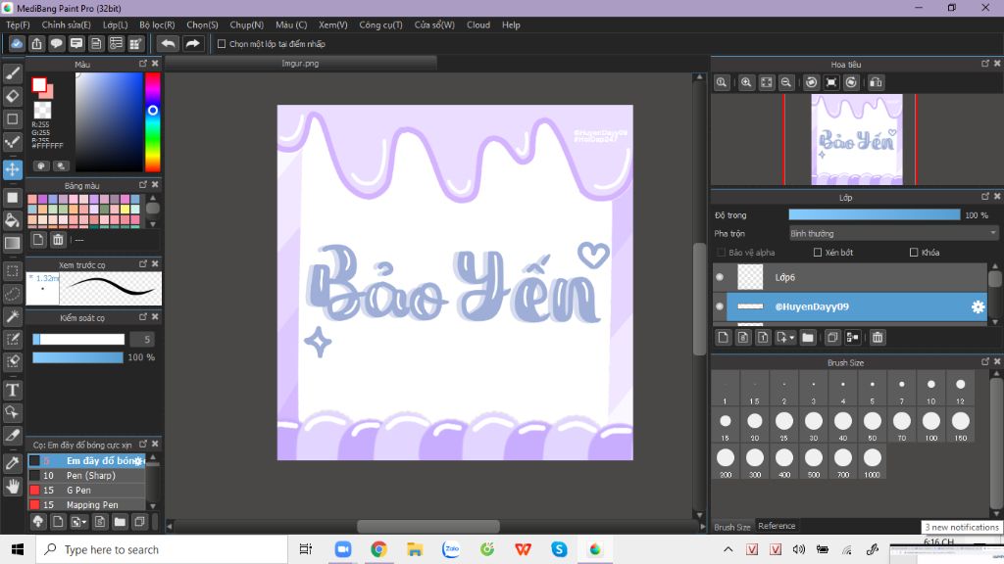
Task: Click the cloud save icon in toolbar
Action: [17, 43]
